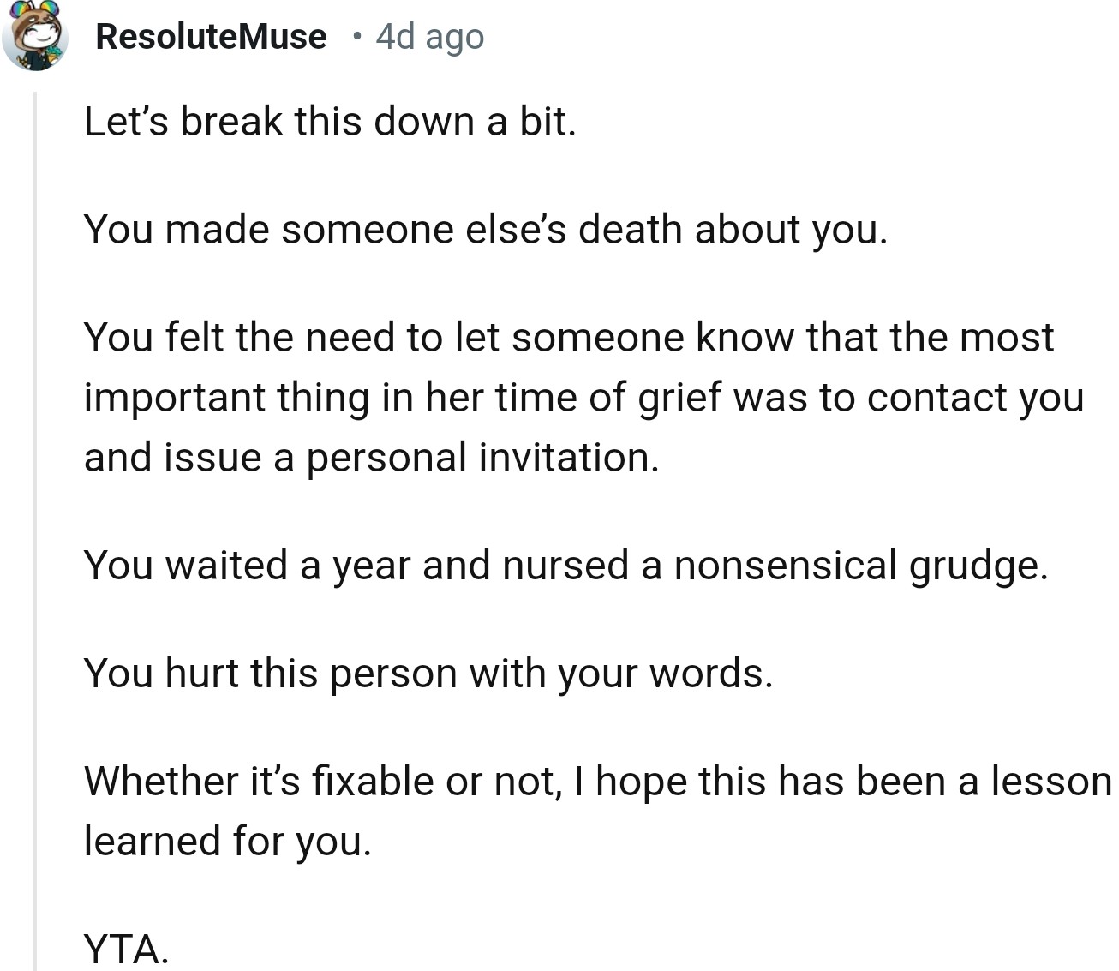Click the word "death" in the comment

tap(631, 230)
